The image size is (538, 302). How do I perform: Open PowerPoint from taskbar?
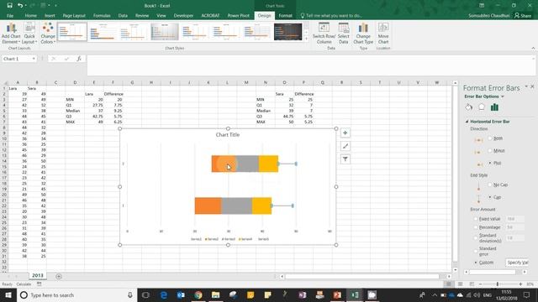[x=337, y=294]
